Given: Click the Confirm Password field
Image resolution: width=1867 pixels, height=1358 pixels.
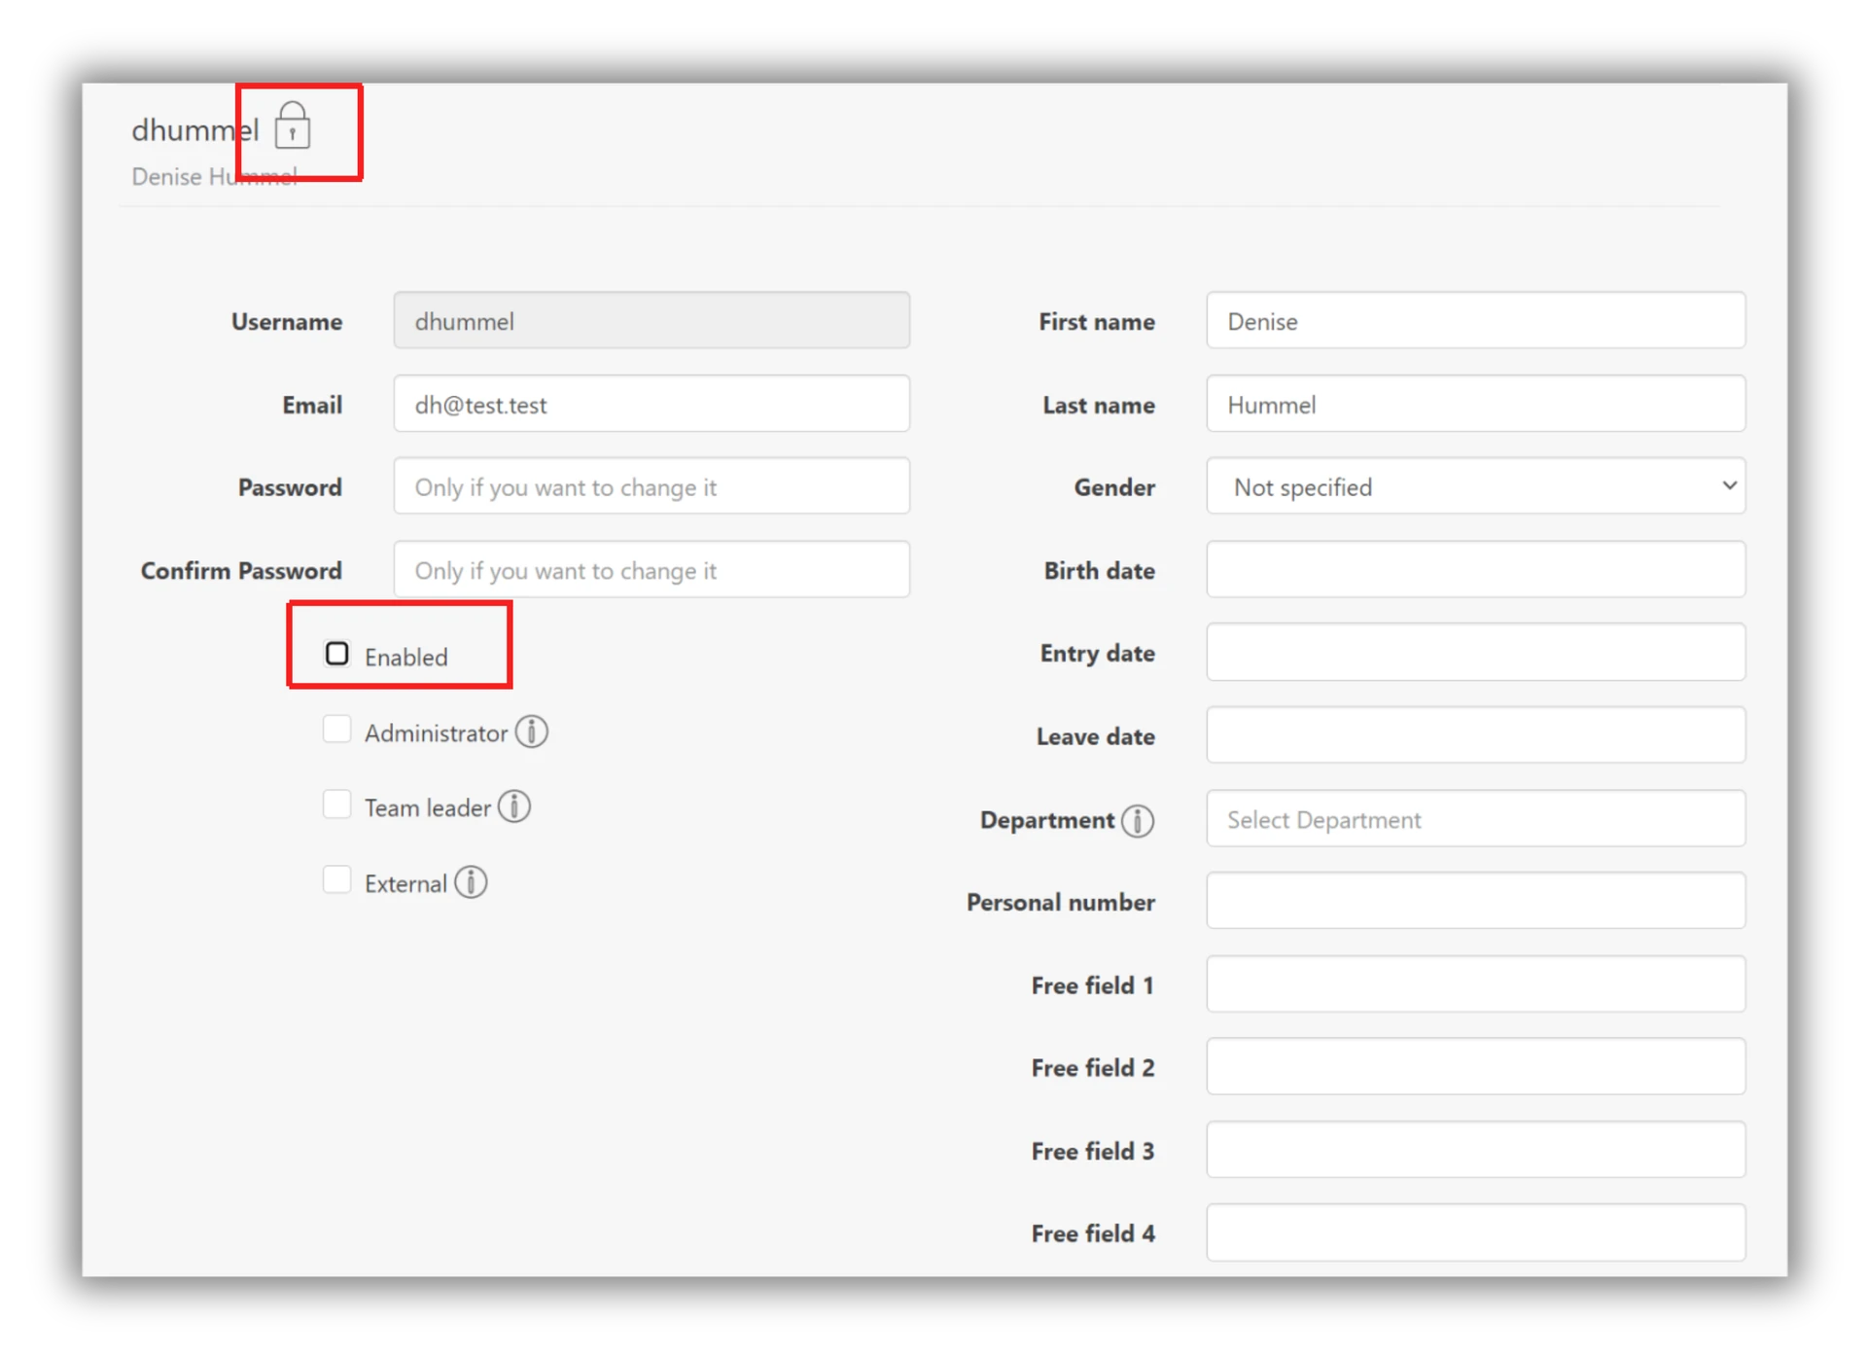Looking at the screenshot, I should pyautogui.click(x=651, y=570).
